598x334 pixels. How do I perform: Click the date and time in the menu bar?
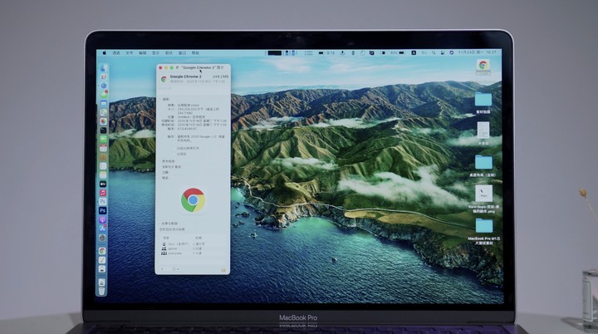pyautogui.click(x=486, y=52)
